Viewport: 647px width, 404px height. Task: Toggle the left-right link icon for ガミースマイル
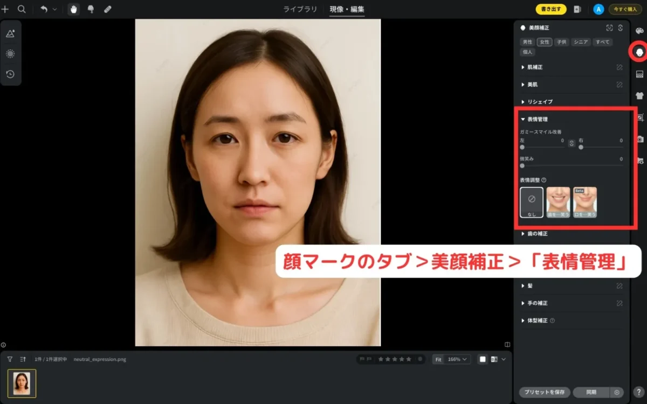pos(572,144)
